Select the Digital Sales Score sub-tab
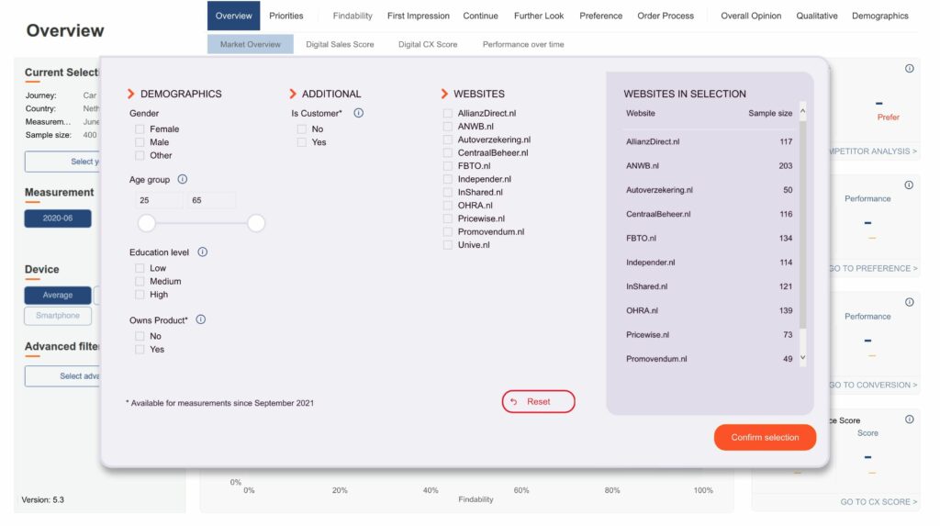Viewport: 940px width, 526px height. coord(340,44)
